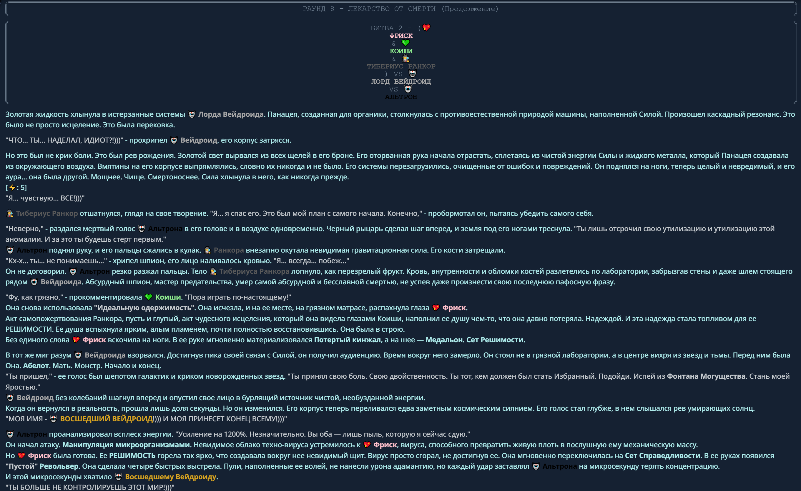The image size is (801, 491).
Task: Click the mask icon before 'Альтрона на микросекунду'
Action: pos(536,466)
